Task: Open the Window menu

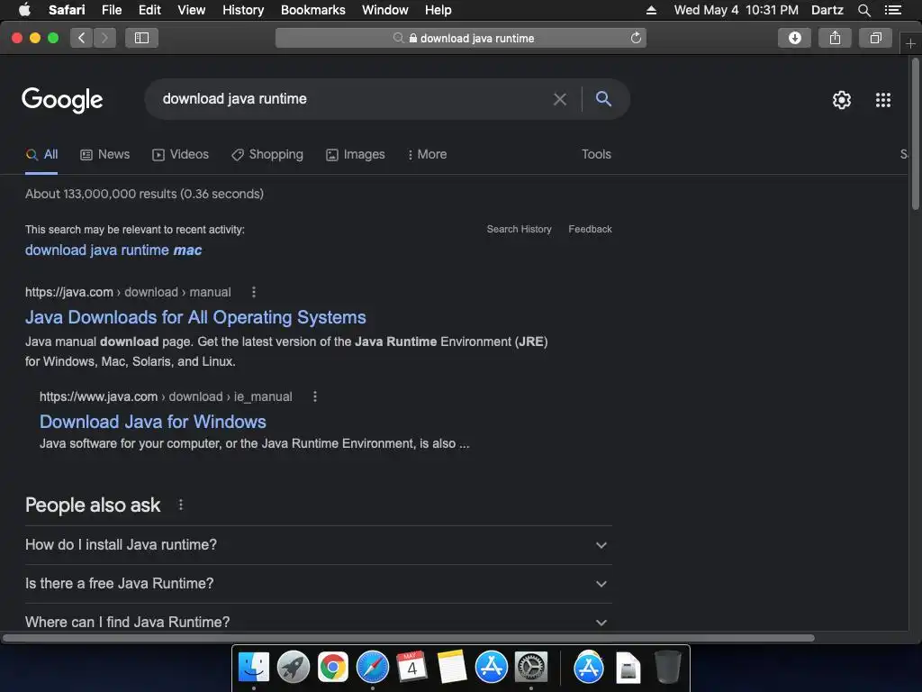Action: pyautogui.click(x=384, y=10)
